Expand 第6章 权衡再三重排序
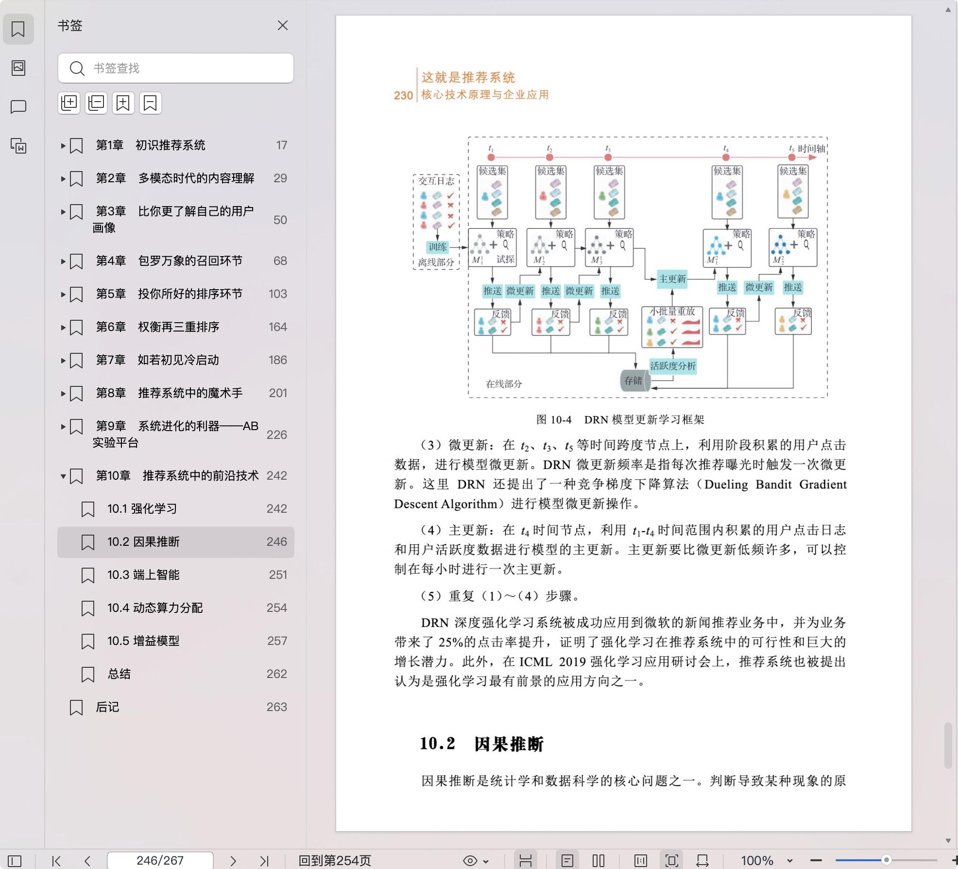This screenshot has height=869, width=958. tap(63, 327)
